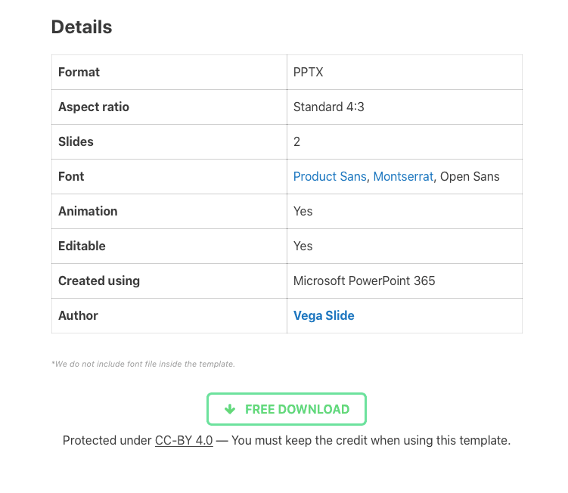
Task: Click the FREE DOWNLOAD button
Action: [287, 409]
